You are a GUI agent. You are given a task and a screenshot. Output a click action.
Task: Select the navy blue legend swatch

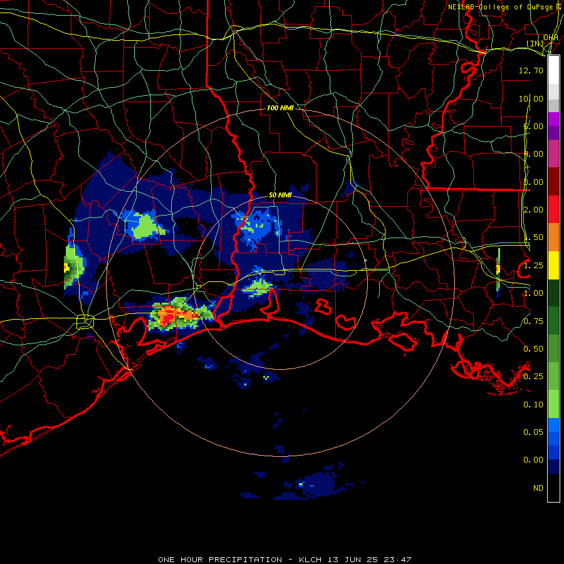click(553, 467)
